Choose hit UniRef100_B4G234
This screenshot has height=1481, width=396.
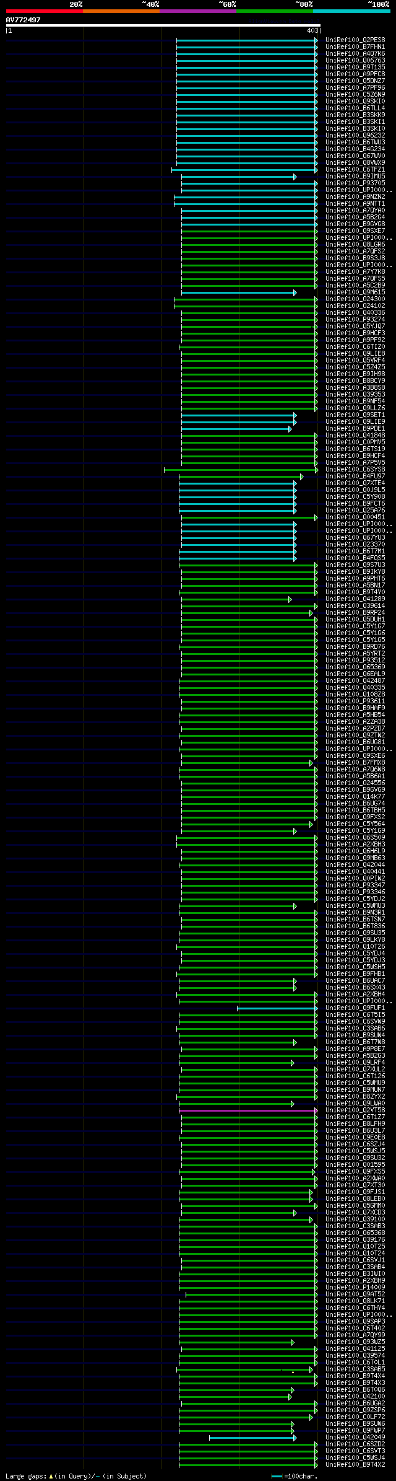pyautogui.click(x=355, y=149)
